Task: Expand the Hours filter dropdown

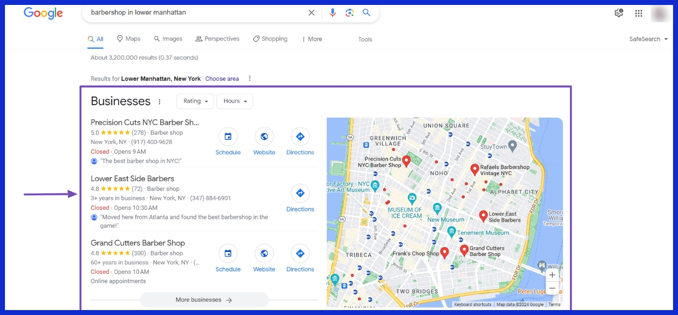Action: (235, 101)
